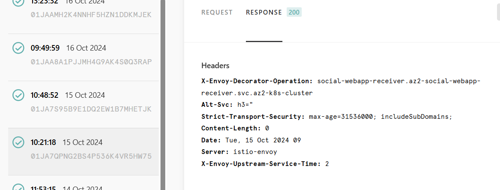Click the 200 status code badge
500x190 pixels.
tap(294, 12)
